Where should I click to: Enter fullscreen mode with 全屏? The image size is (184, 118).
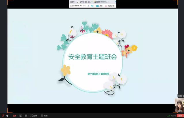point(33,116)
